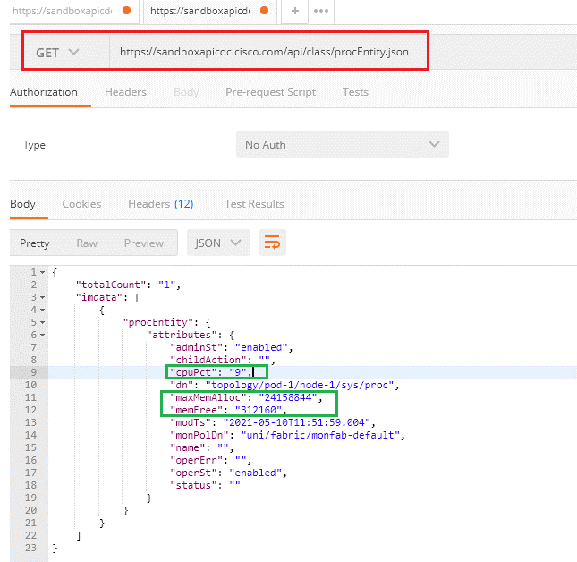
Task: Click the "status" key on line 18
Action: pos(193,485)
